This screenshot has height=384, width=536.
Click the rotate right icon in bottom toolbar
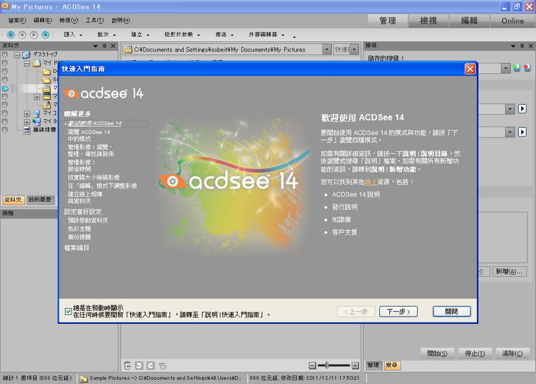(x=151, y=366)
